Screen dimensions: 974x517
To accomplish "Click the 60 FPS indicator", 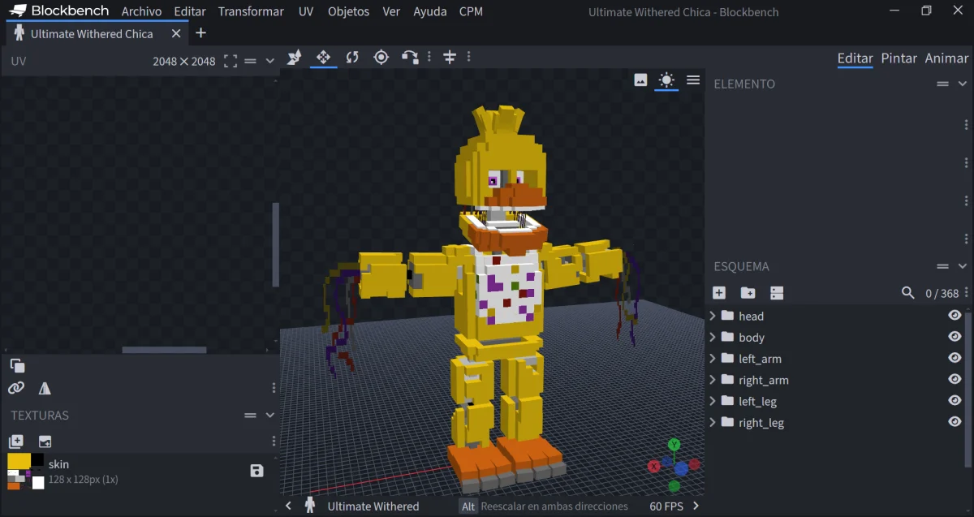I will click(666, 506).
